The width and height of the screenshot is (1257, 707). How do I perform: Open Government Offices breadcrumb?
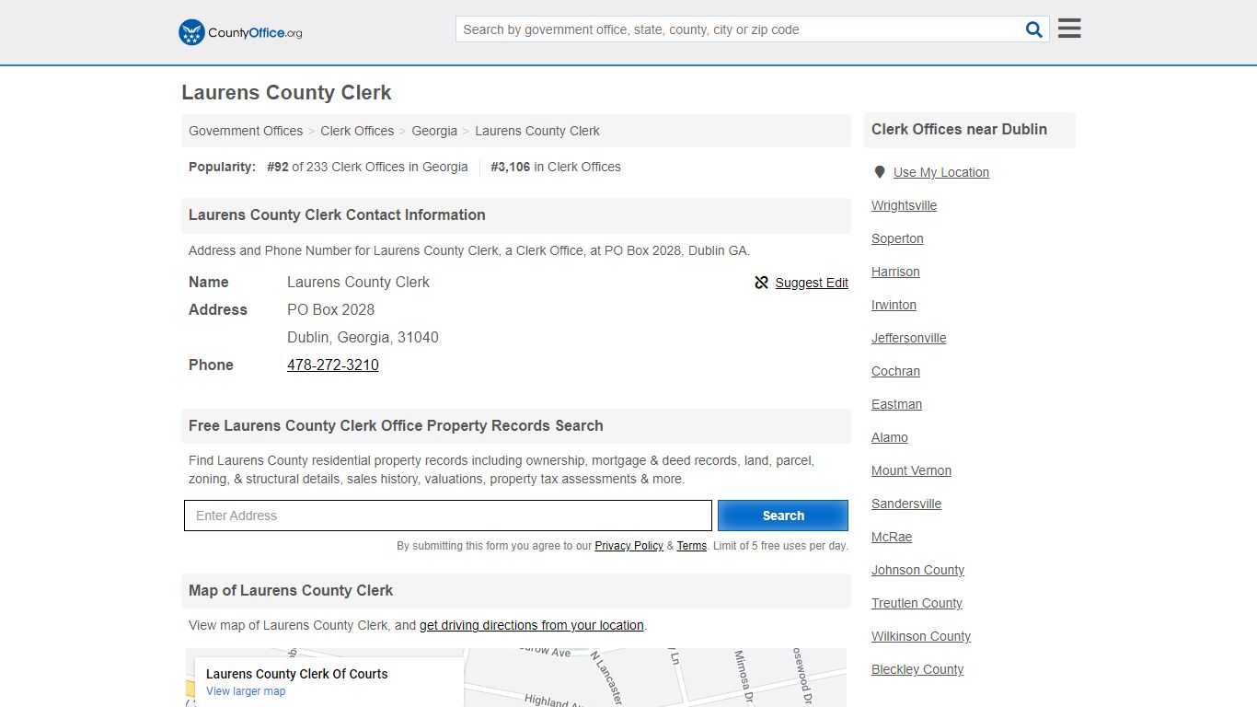(x=246, y=131)
